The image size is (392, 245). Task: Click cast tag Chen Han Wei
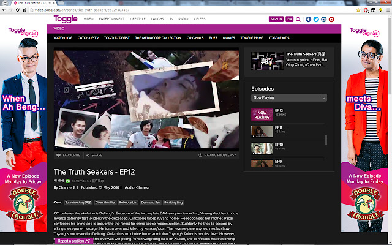pyautogui.click(x=105, y=203)
